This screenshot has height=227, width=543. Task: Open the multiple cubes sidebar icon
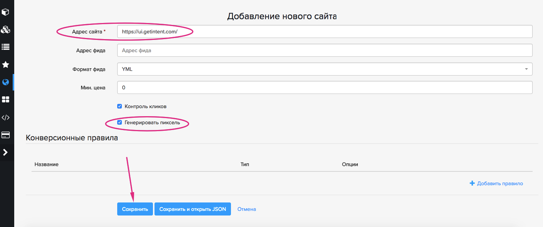pyautogui.click(x=5, y=30)
